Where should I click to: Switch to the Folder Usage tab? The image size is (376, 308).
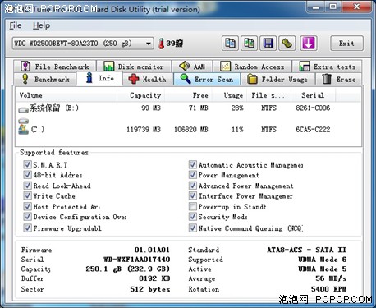(277, 79)
